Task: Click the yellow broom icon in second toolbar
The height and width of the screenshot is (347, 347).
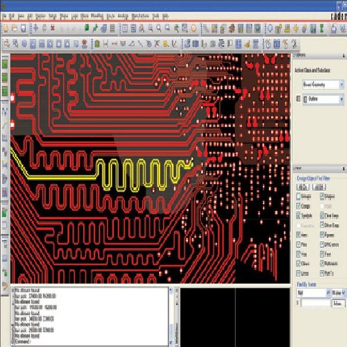Action: point(247,44)
